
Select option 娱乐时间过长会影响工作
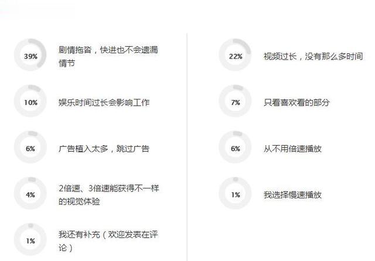pyautogui.click(x=104, y=102)
